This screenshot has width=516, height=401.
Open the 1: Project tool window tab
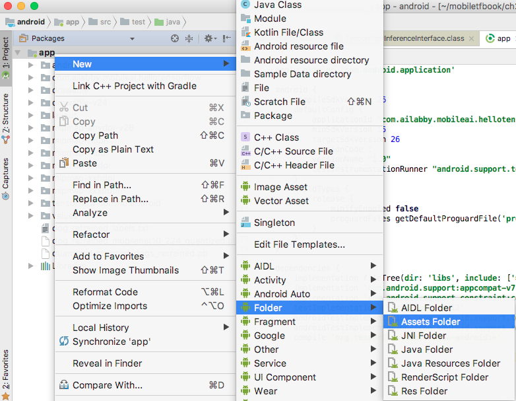pos(5,58)
